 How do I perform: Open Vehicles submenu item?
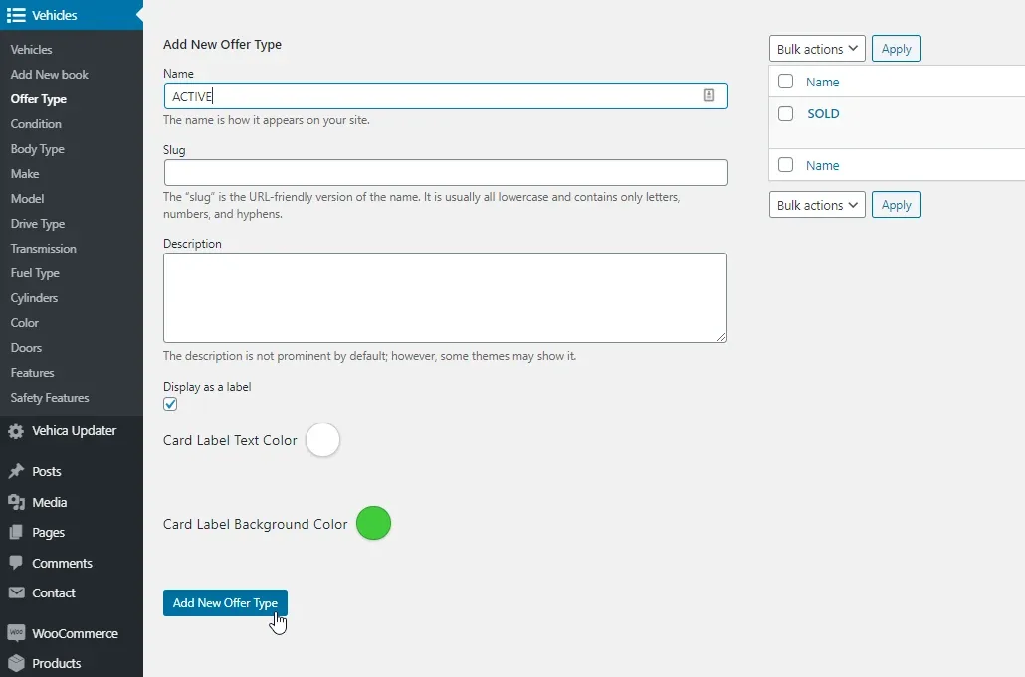click(x=32, y=50)
